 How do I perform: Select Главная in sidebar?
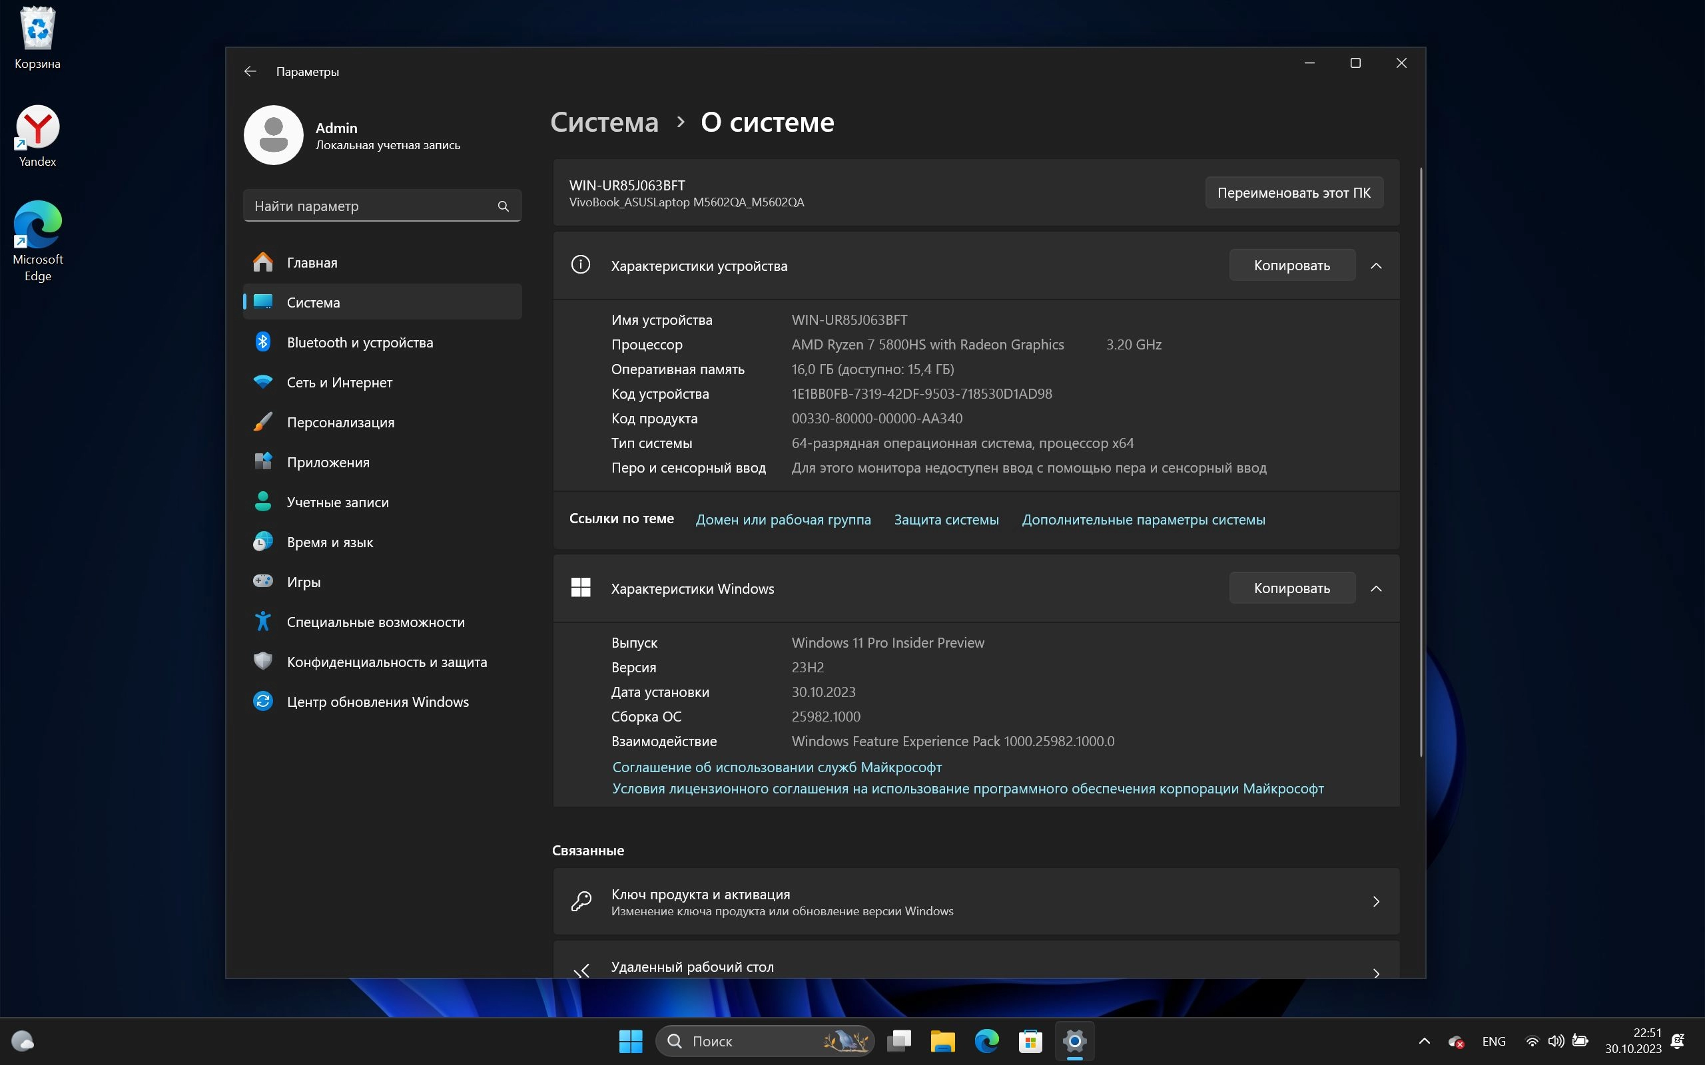pyautogui.click(x=312, y=263)
